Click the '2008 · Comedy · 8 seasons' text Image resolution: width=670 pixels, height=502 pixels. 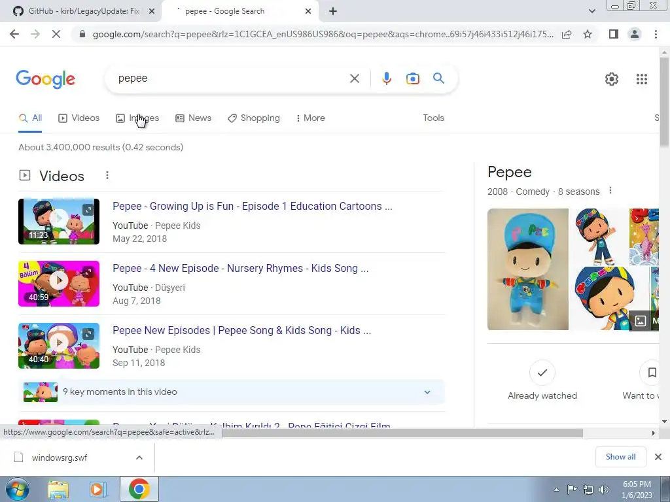[544, 192]
